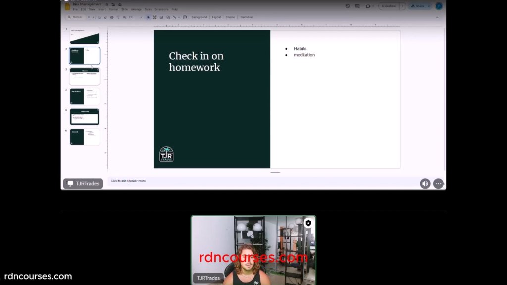Click the Theme button
Image resolution: width=507 pixels, height=285 pixels.
pos(230,17)
